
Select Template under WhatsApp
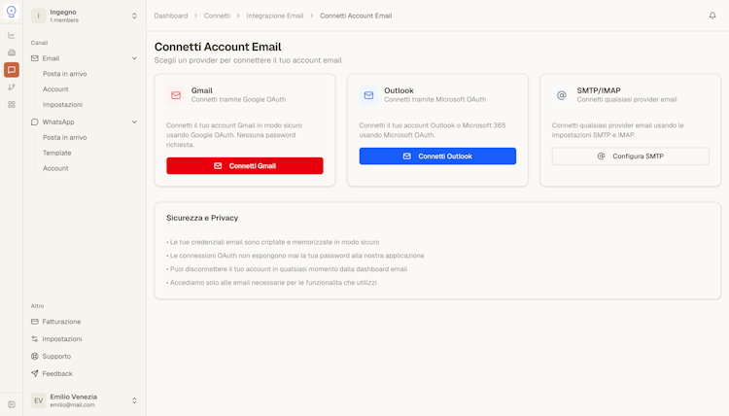coord(56,154)
